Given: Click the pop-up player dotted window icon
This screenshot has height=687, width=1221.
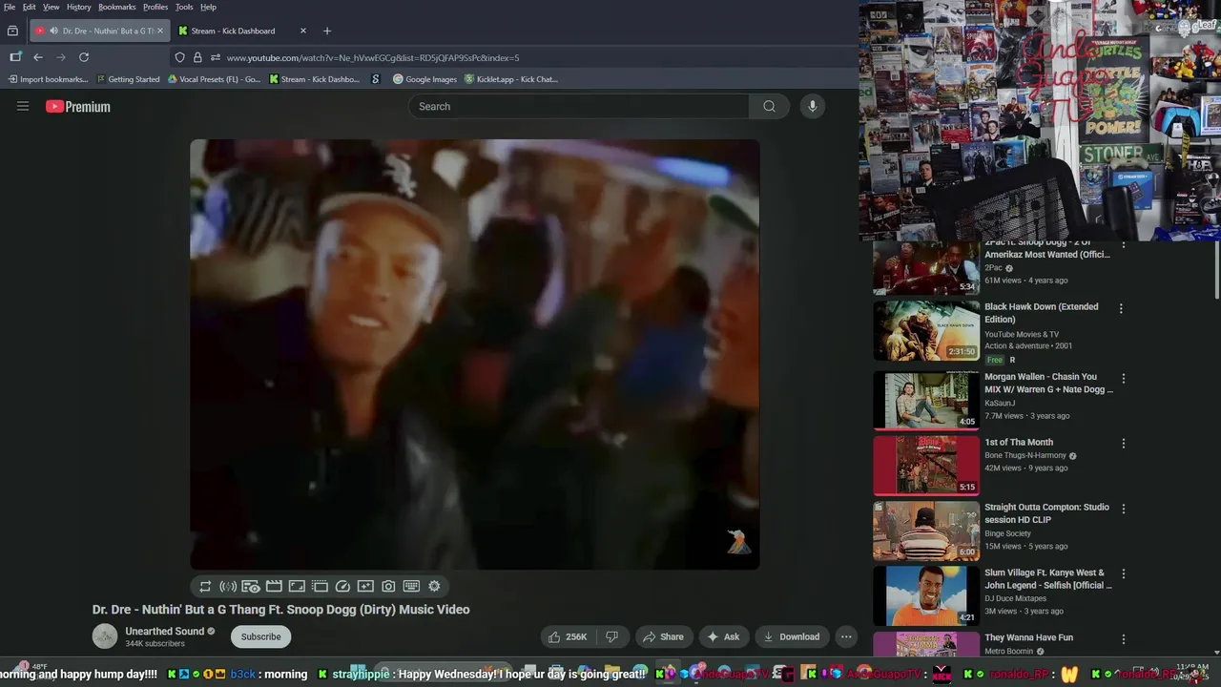Looking at the screenshot, I should 320,586.
